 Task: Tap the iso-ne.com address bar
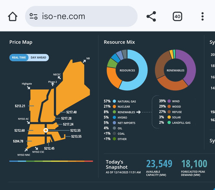pyautogui.click(x=81, y=16)
